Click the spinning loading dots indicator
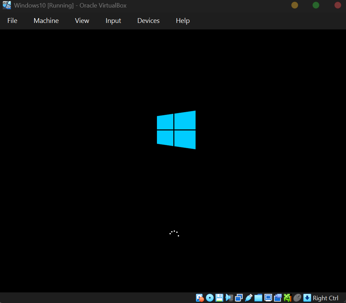The width and height of the screenshot is (346, 303). [x=174, y=233]
